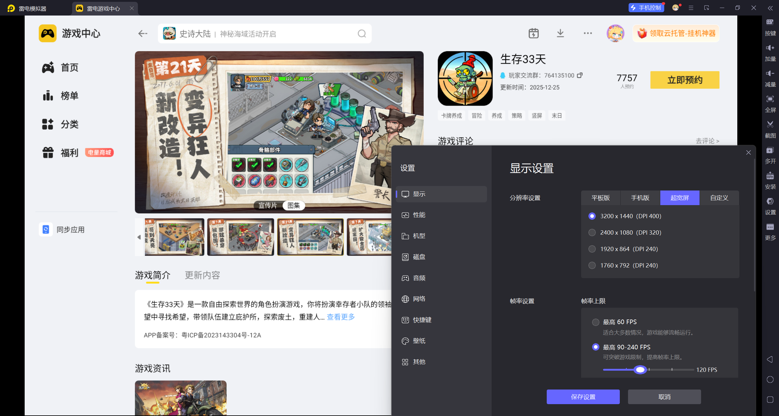Click the volume up (加量) icon
Screen dimensions: 779x416
(x=770, y=48)
